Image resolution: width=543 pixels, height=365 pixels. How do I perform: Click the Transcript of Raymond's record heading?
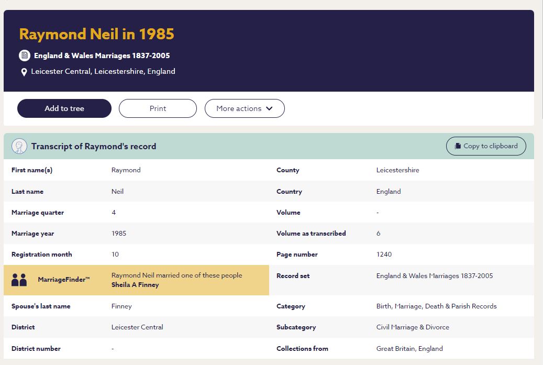pos(93,146)
